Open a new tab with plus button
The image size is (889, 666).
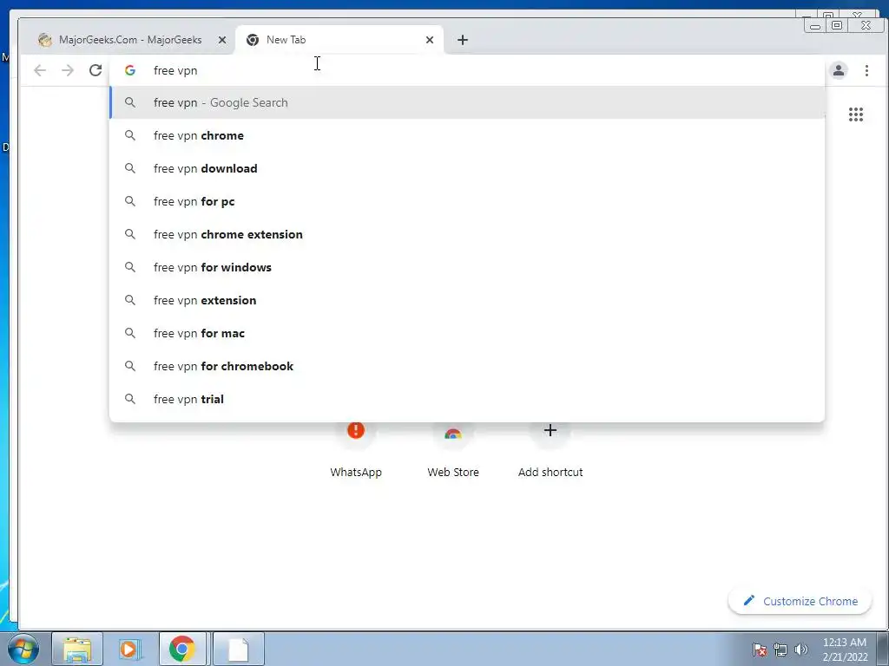tap(463, 40)
